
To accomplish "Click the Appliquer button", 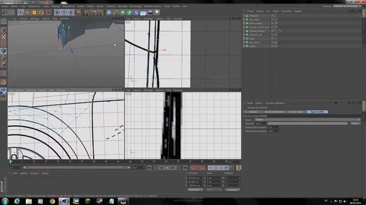I will coord(232,190).
